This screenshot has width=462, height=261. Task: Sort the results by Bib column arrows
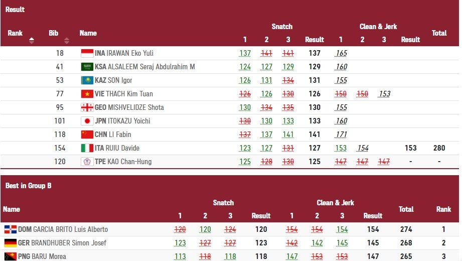click(x=67, y=41)
